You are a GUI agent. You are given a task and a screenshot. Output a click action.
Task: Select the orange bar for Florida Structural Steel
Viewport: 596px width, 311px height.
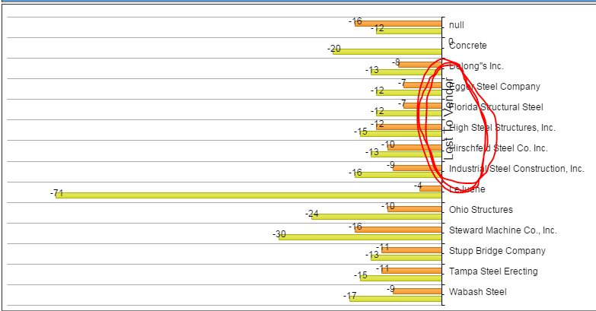pyautogui.click(x=422, y=106)
